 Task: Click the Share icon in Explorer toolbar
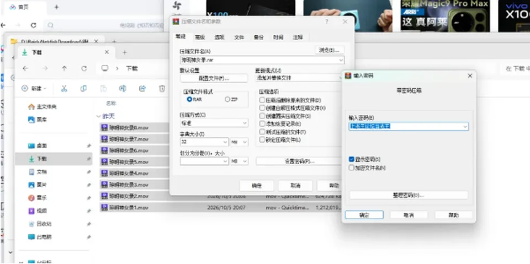click(142, 88)
